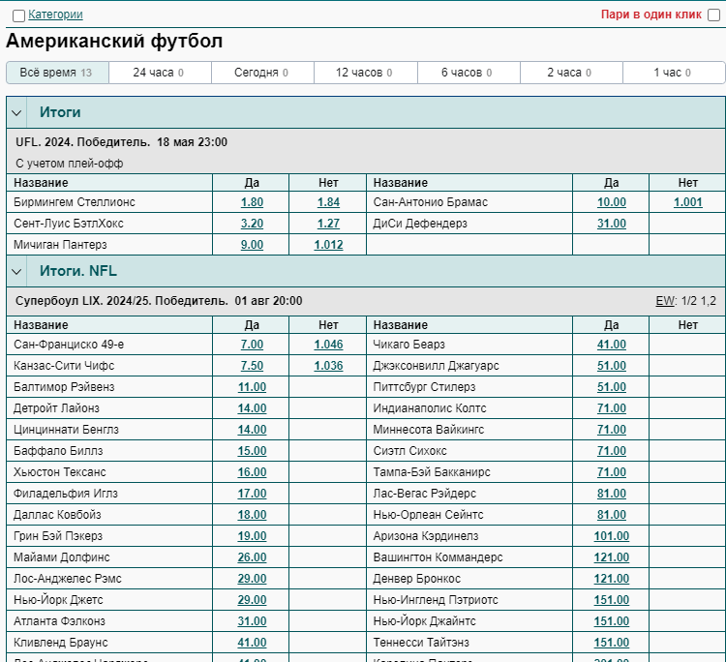Click 151.00 odds for Нью-Йорк Джайнтс
Image resolution: width=726 pixels, height=662 pixels.
pos(611,621)
